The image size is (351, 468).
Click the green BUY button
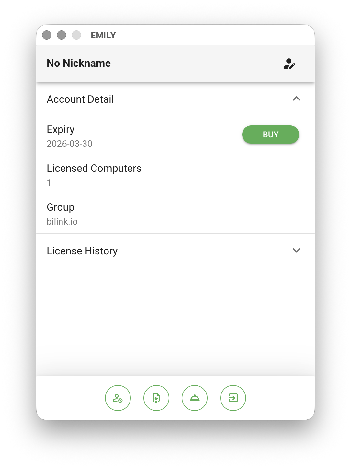(x=271, y=135)
